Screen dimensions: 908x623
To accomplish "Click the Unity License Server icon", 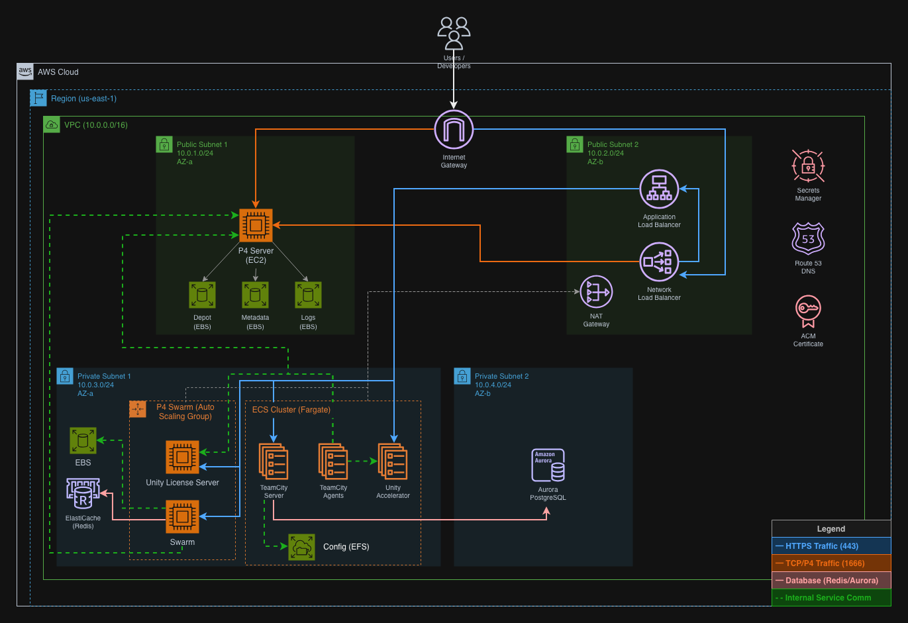I will tap(182, 457).
